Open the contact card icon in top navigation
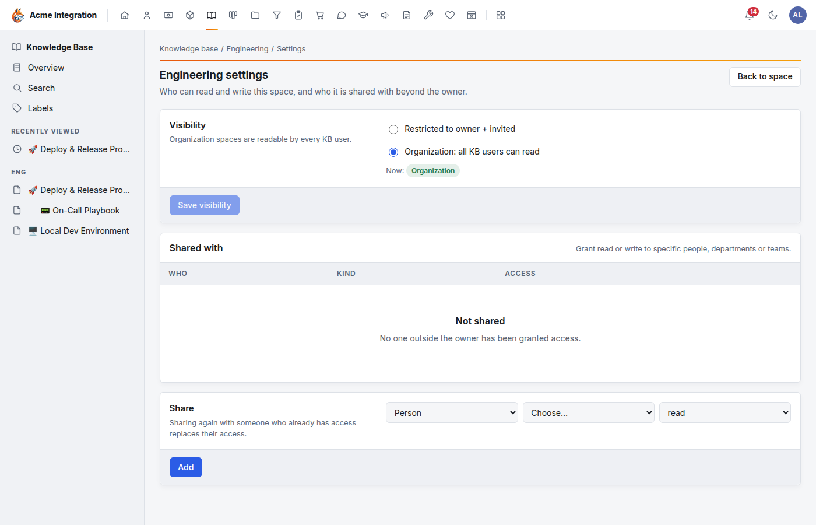This screenshot has width=816, height=525. pyautogui.click(x=472, y=15)
